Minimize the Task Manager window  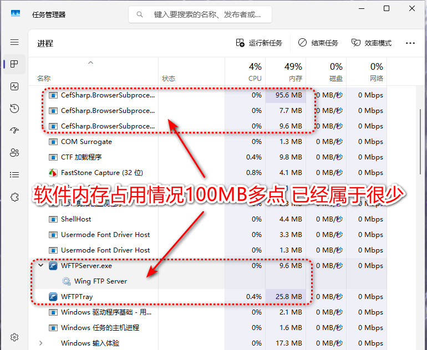tap(362, 8)
